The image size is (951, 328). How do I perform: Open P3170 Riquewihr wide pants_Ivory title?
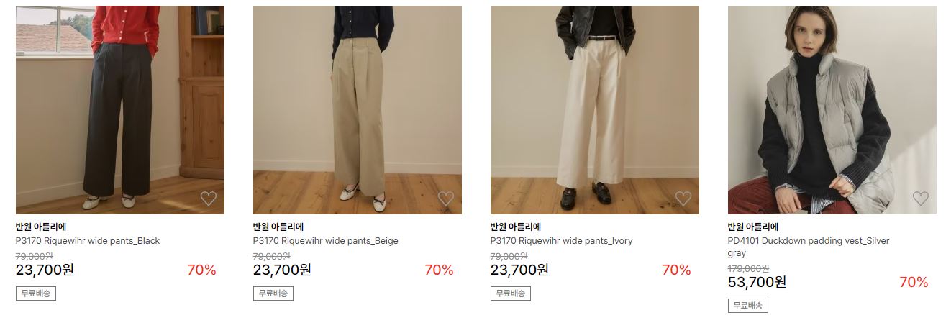click(562, 241)
